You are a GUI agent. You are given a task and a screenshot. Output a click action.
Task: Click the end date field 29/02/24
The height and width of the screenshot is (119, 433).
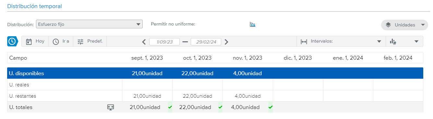point(206,42)
